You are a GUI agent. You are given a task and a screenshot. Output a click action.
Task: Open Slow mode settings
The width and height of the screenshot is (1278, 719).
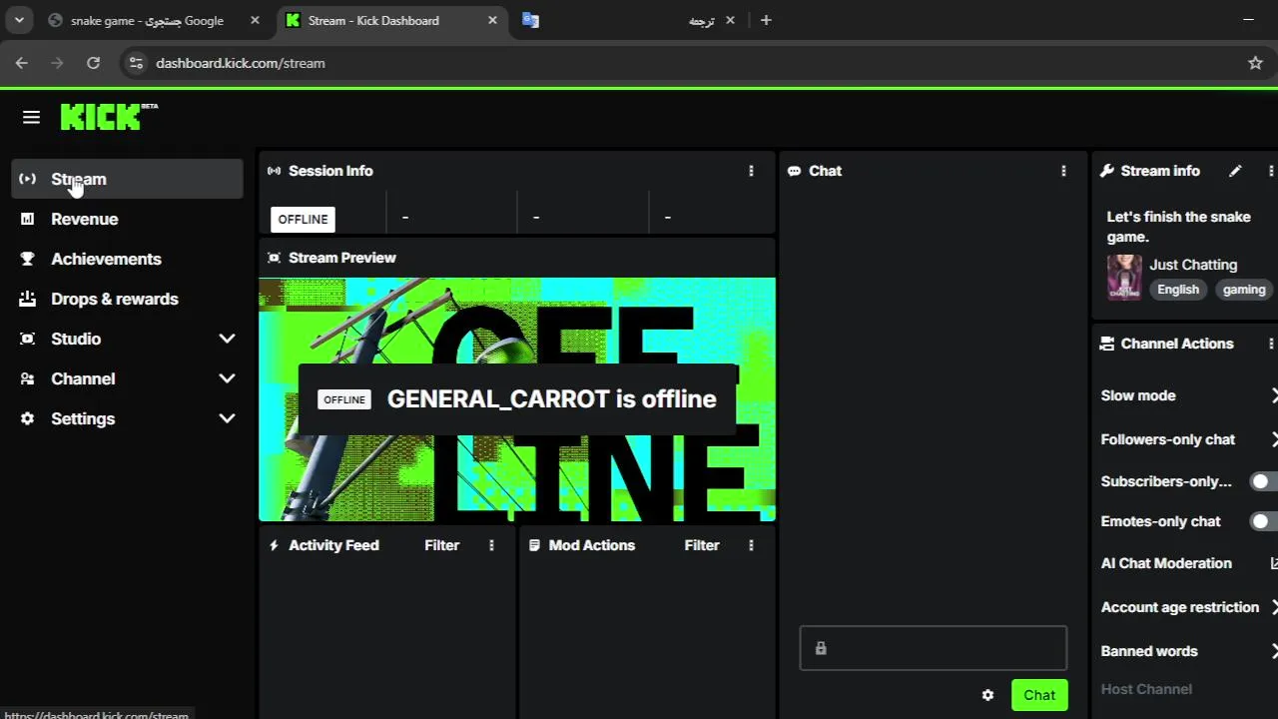coord(1189,395)
